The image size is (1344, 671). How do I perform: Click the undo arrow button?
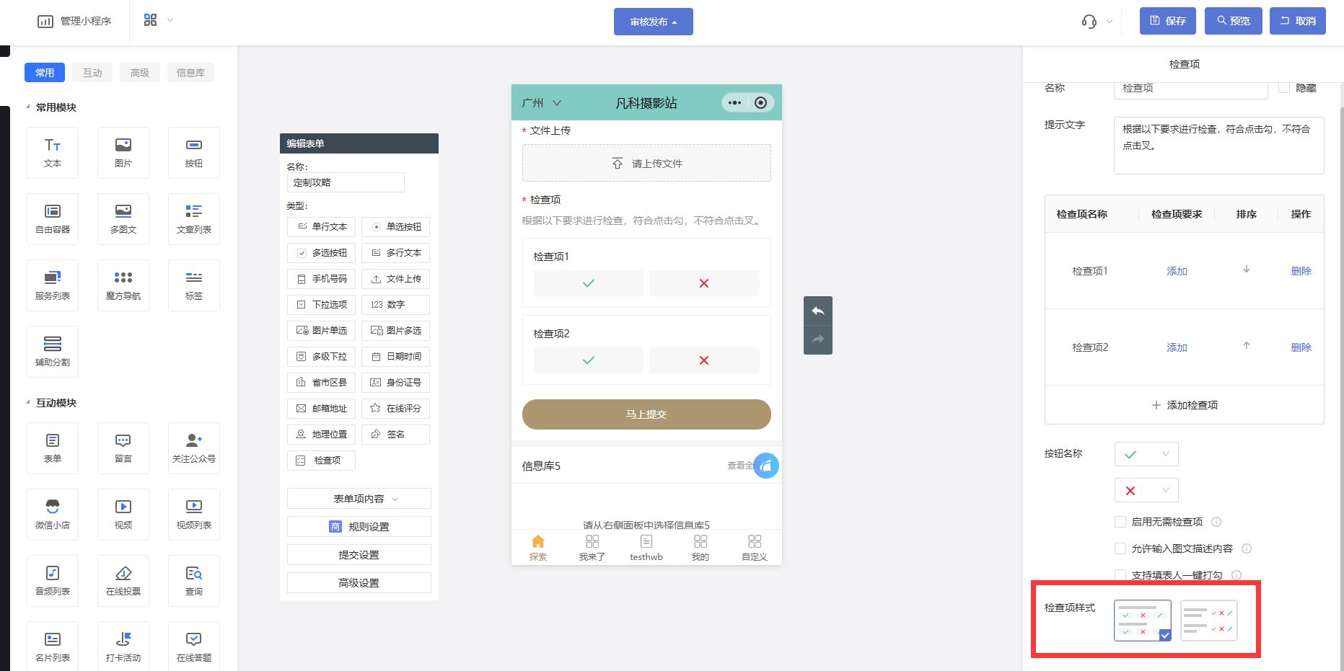point(818,311)
